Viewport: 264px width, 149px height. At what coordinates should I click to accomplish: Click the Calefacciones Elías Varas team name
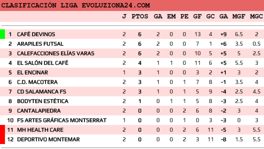pyautogui.click(x=55, y=53)
